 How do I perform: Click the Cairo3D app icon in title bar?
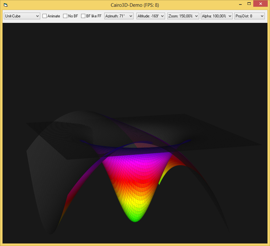[x=5, y=5]
